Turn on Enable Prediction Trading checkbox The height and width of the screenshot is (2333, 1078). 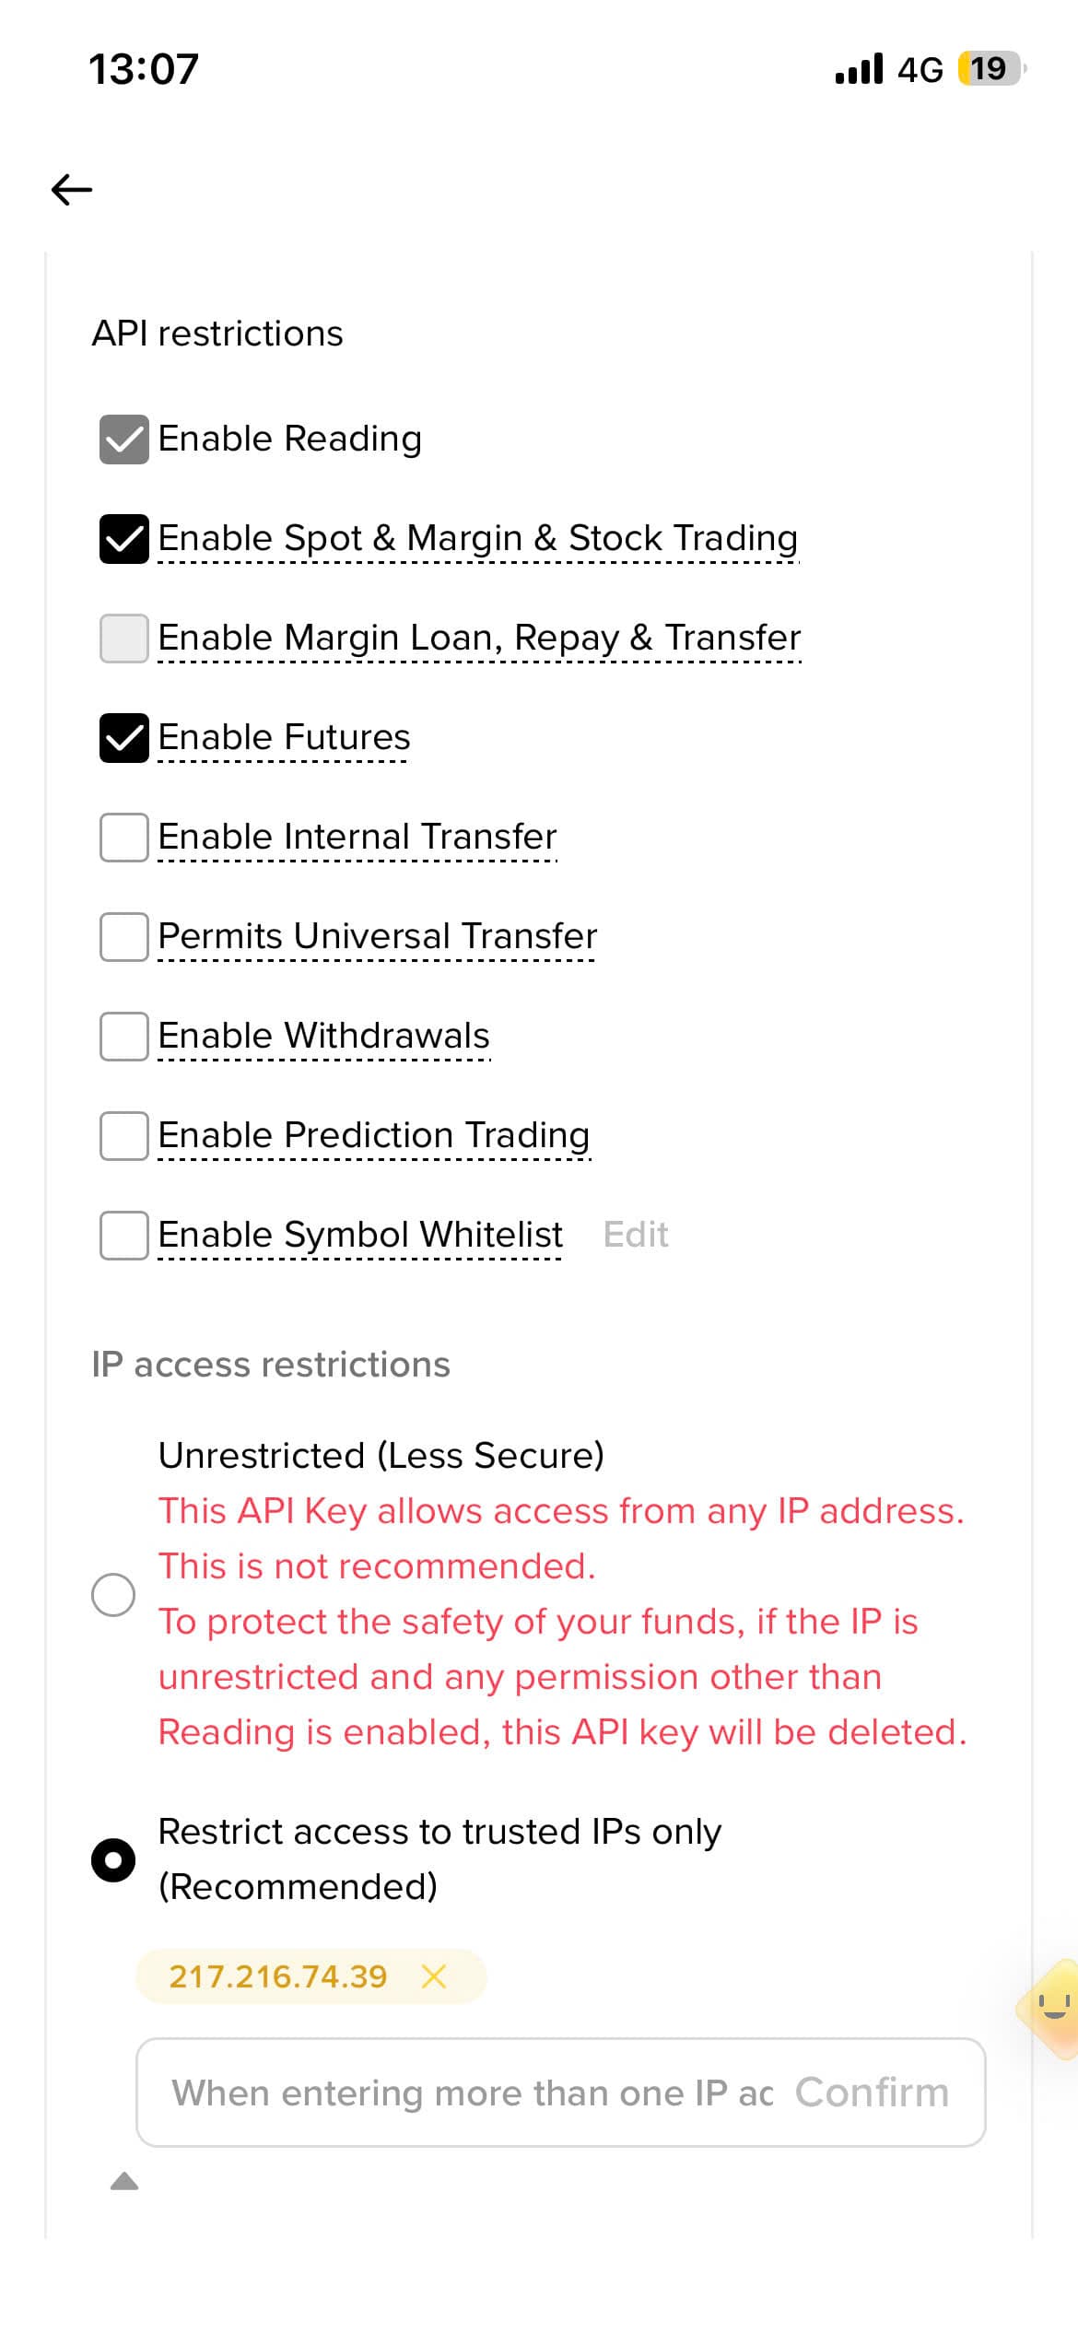[124, 1135]
